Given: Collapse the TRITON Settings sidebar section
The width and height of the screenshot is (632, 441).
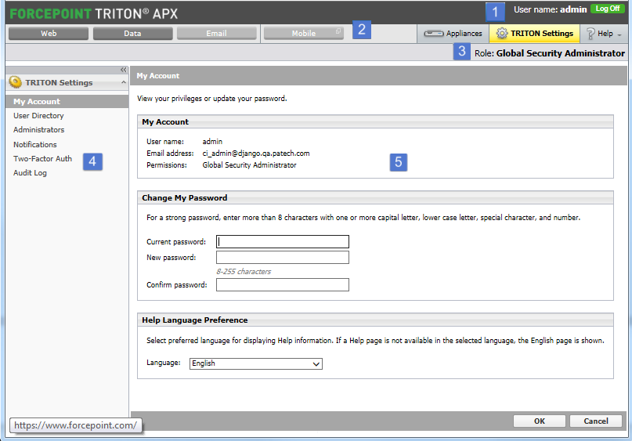Looking at the screenshot, I should (123, 82).
